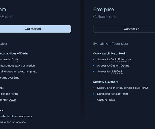Click 'Core capabilities of Devin:' under Enterprise

point(110,53)
